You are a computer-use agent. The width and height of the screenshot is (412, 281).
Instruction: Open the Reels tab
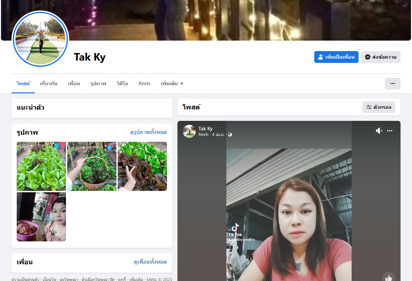pos(144,84)
